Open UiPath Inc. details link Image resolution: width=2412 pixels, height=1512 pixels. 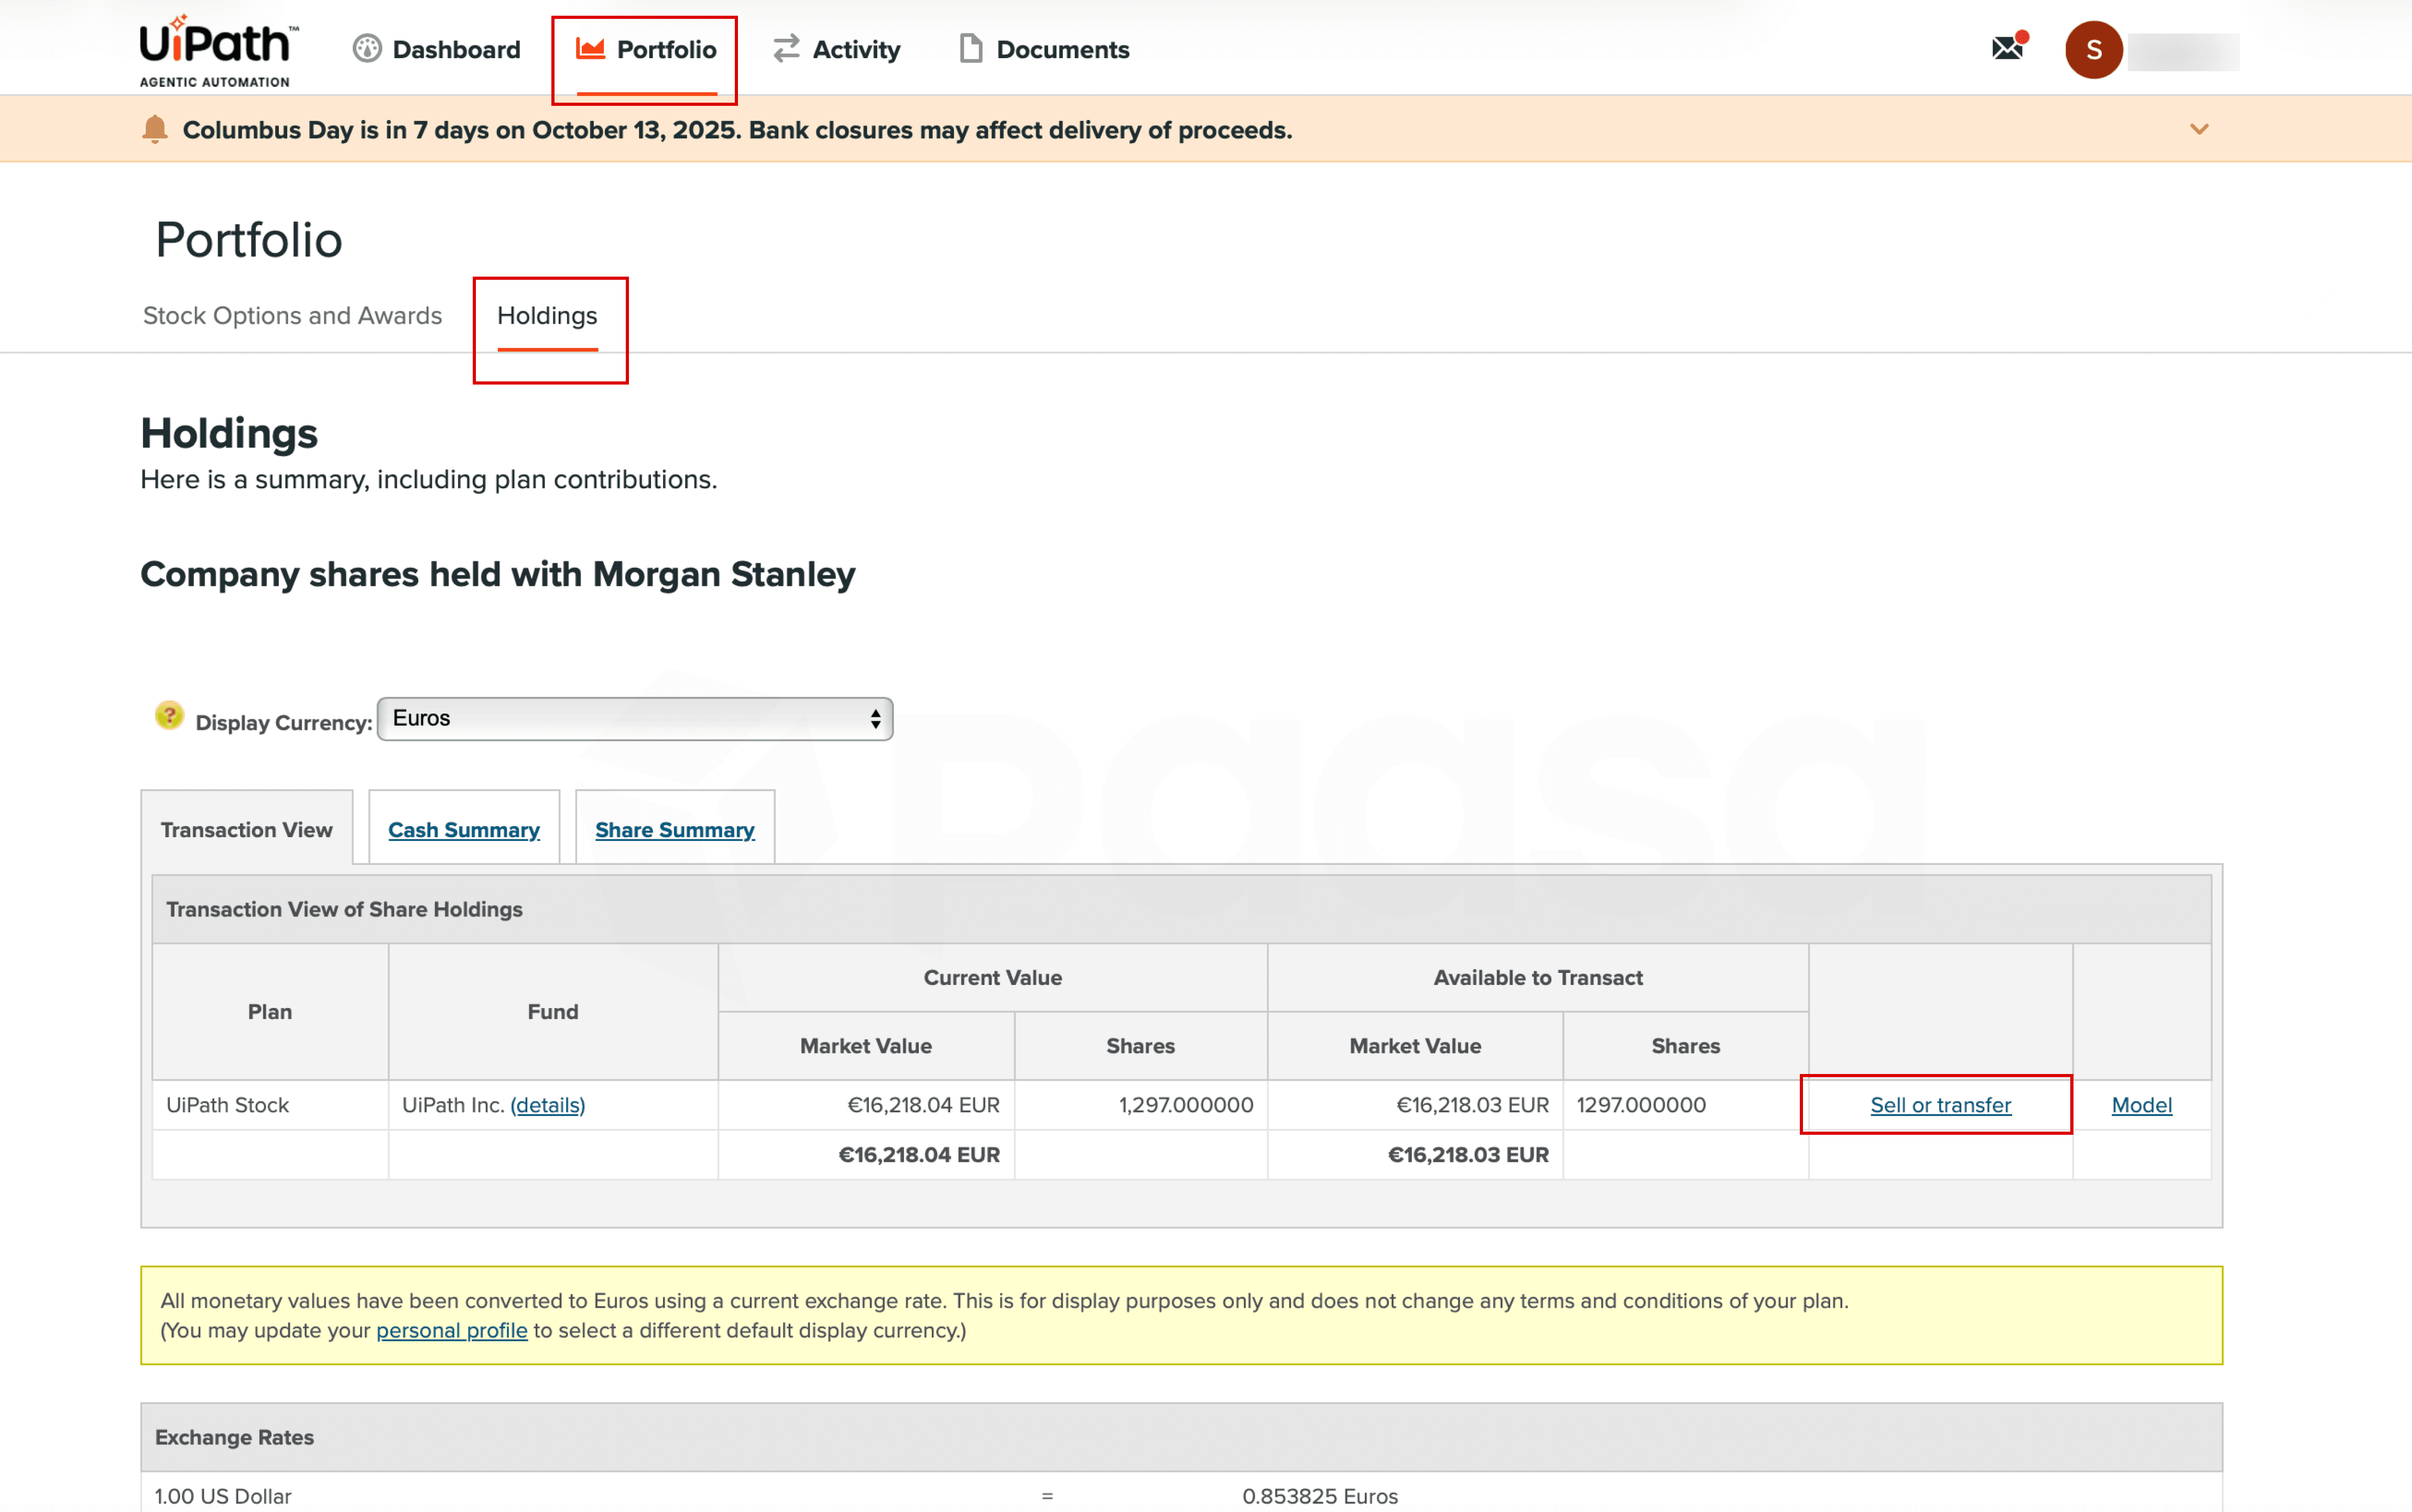point(547,1105)
